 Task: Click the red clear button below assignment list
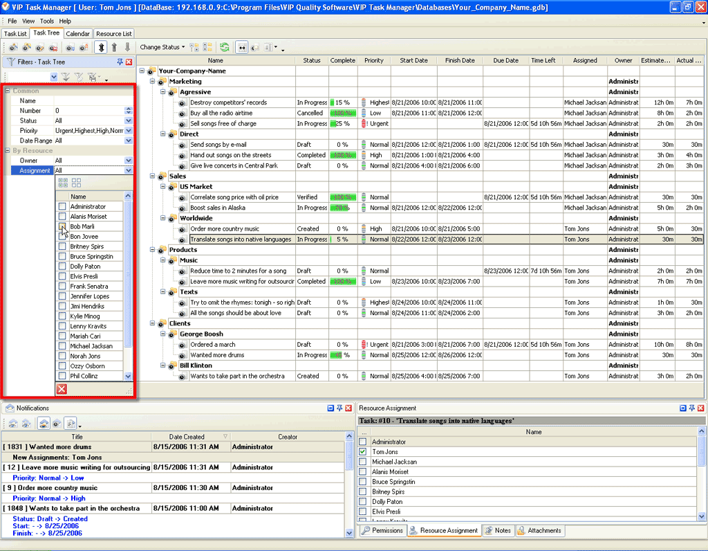coord(62,389)
